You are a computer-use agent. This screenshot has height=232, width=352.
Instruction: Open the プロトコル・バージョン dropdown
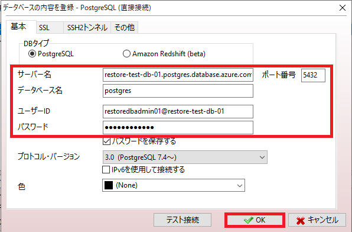coord(185,157)
